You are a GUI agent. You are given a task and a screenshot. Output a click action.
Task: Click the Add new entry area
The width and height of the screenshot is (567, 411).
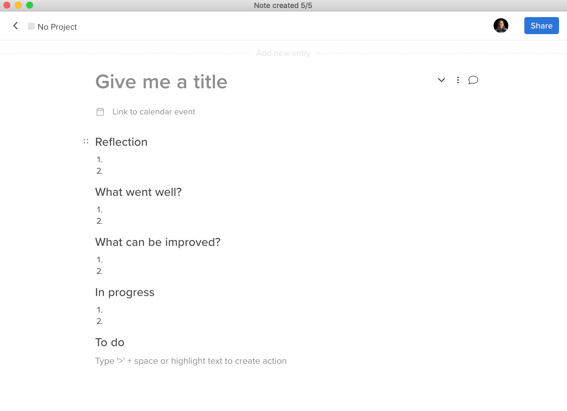[283, 53]
